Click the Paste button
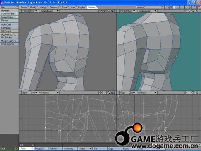The width and height of the screenshot is (201, 151). pos(129,149)
